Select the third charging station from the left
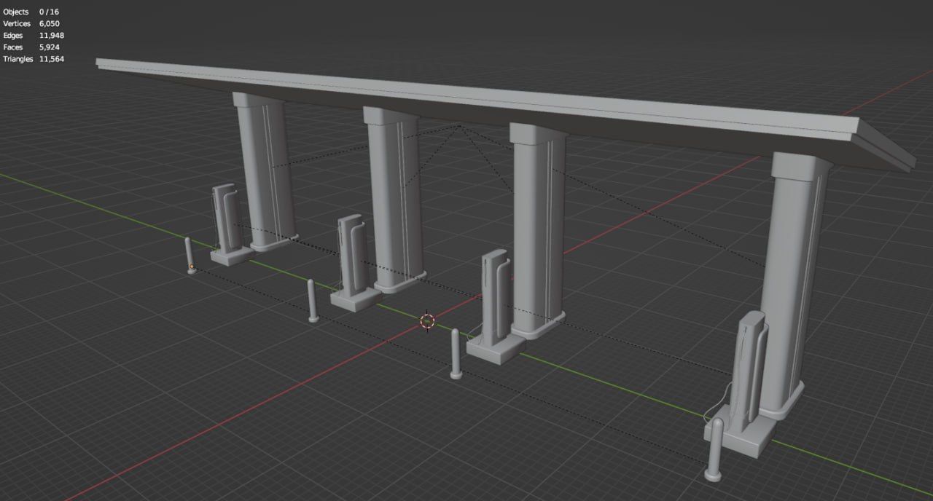 495,306
